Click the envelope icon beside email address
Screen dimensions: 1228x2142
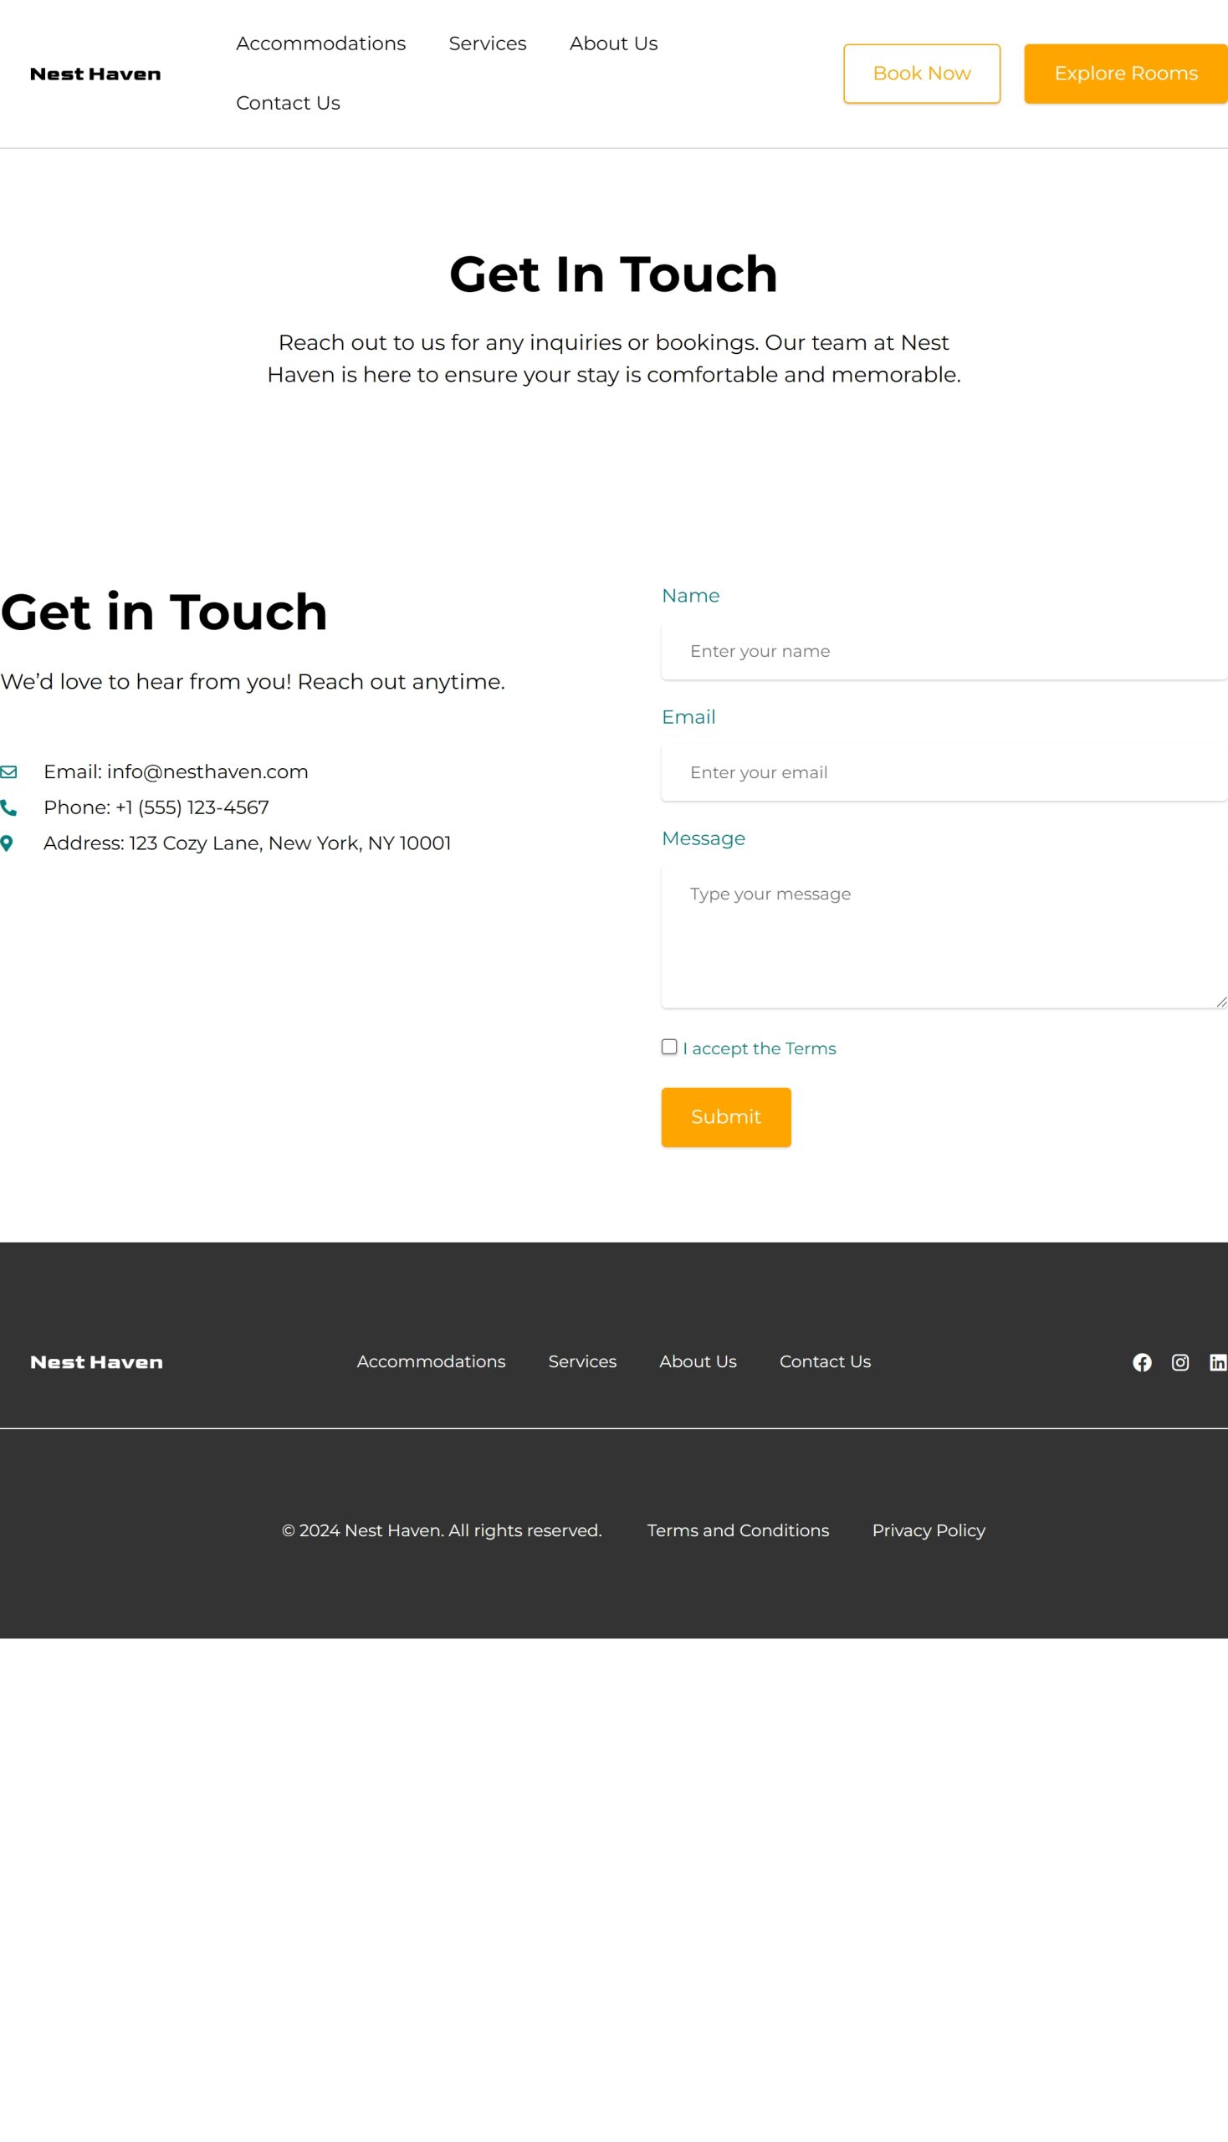coord(8,772)
